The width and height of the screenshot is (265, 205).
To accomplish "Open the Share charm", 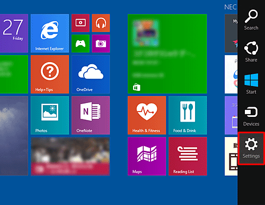I will [251, 52].
